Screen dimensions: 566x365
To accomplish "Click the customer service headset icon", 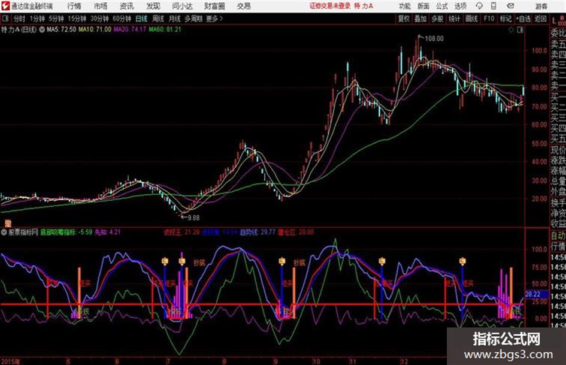I will [x=479, y=6].
